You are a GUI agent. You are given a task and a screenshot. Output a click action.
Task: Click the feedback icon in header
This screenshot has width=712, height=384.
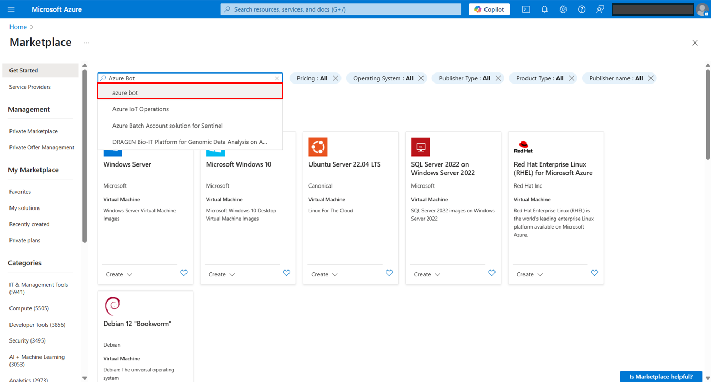point(600,9)
